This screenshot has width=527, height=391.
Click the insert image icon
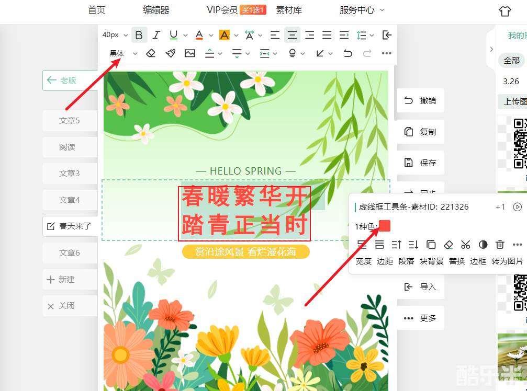click(189, 53)
